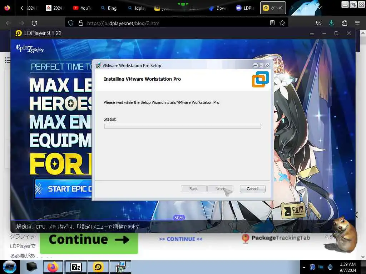This screenshot has width=366, height=274.
Task: Open LDPlayer from the taskbar
Action: click(x=98, y=267)
